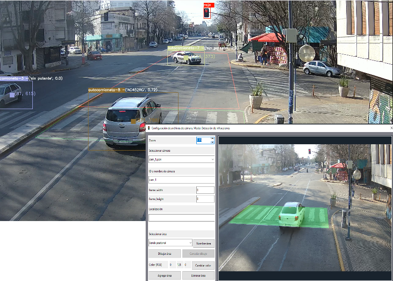This screenshot has width=393, height=281.
Task: Click the frame_height input box
Action: click(205, 199)
